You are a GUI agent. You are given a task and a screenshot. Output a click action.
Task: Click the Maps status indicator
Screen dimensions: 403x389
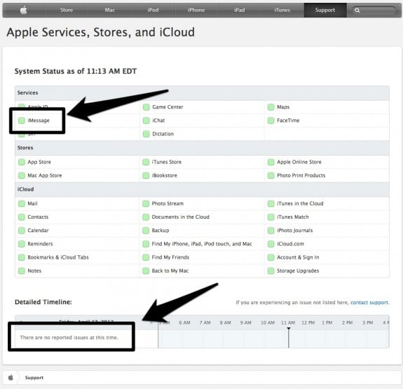pos(271,107)
